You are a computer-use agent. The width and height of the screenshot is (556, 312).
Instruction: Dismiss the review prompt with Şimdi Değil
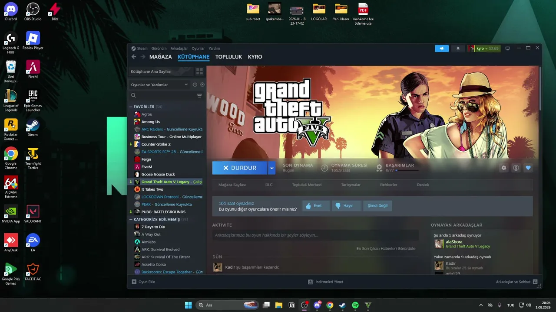coord(377,206)
